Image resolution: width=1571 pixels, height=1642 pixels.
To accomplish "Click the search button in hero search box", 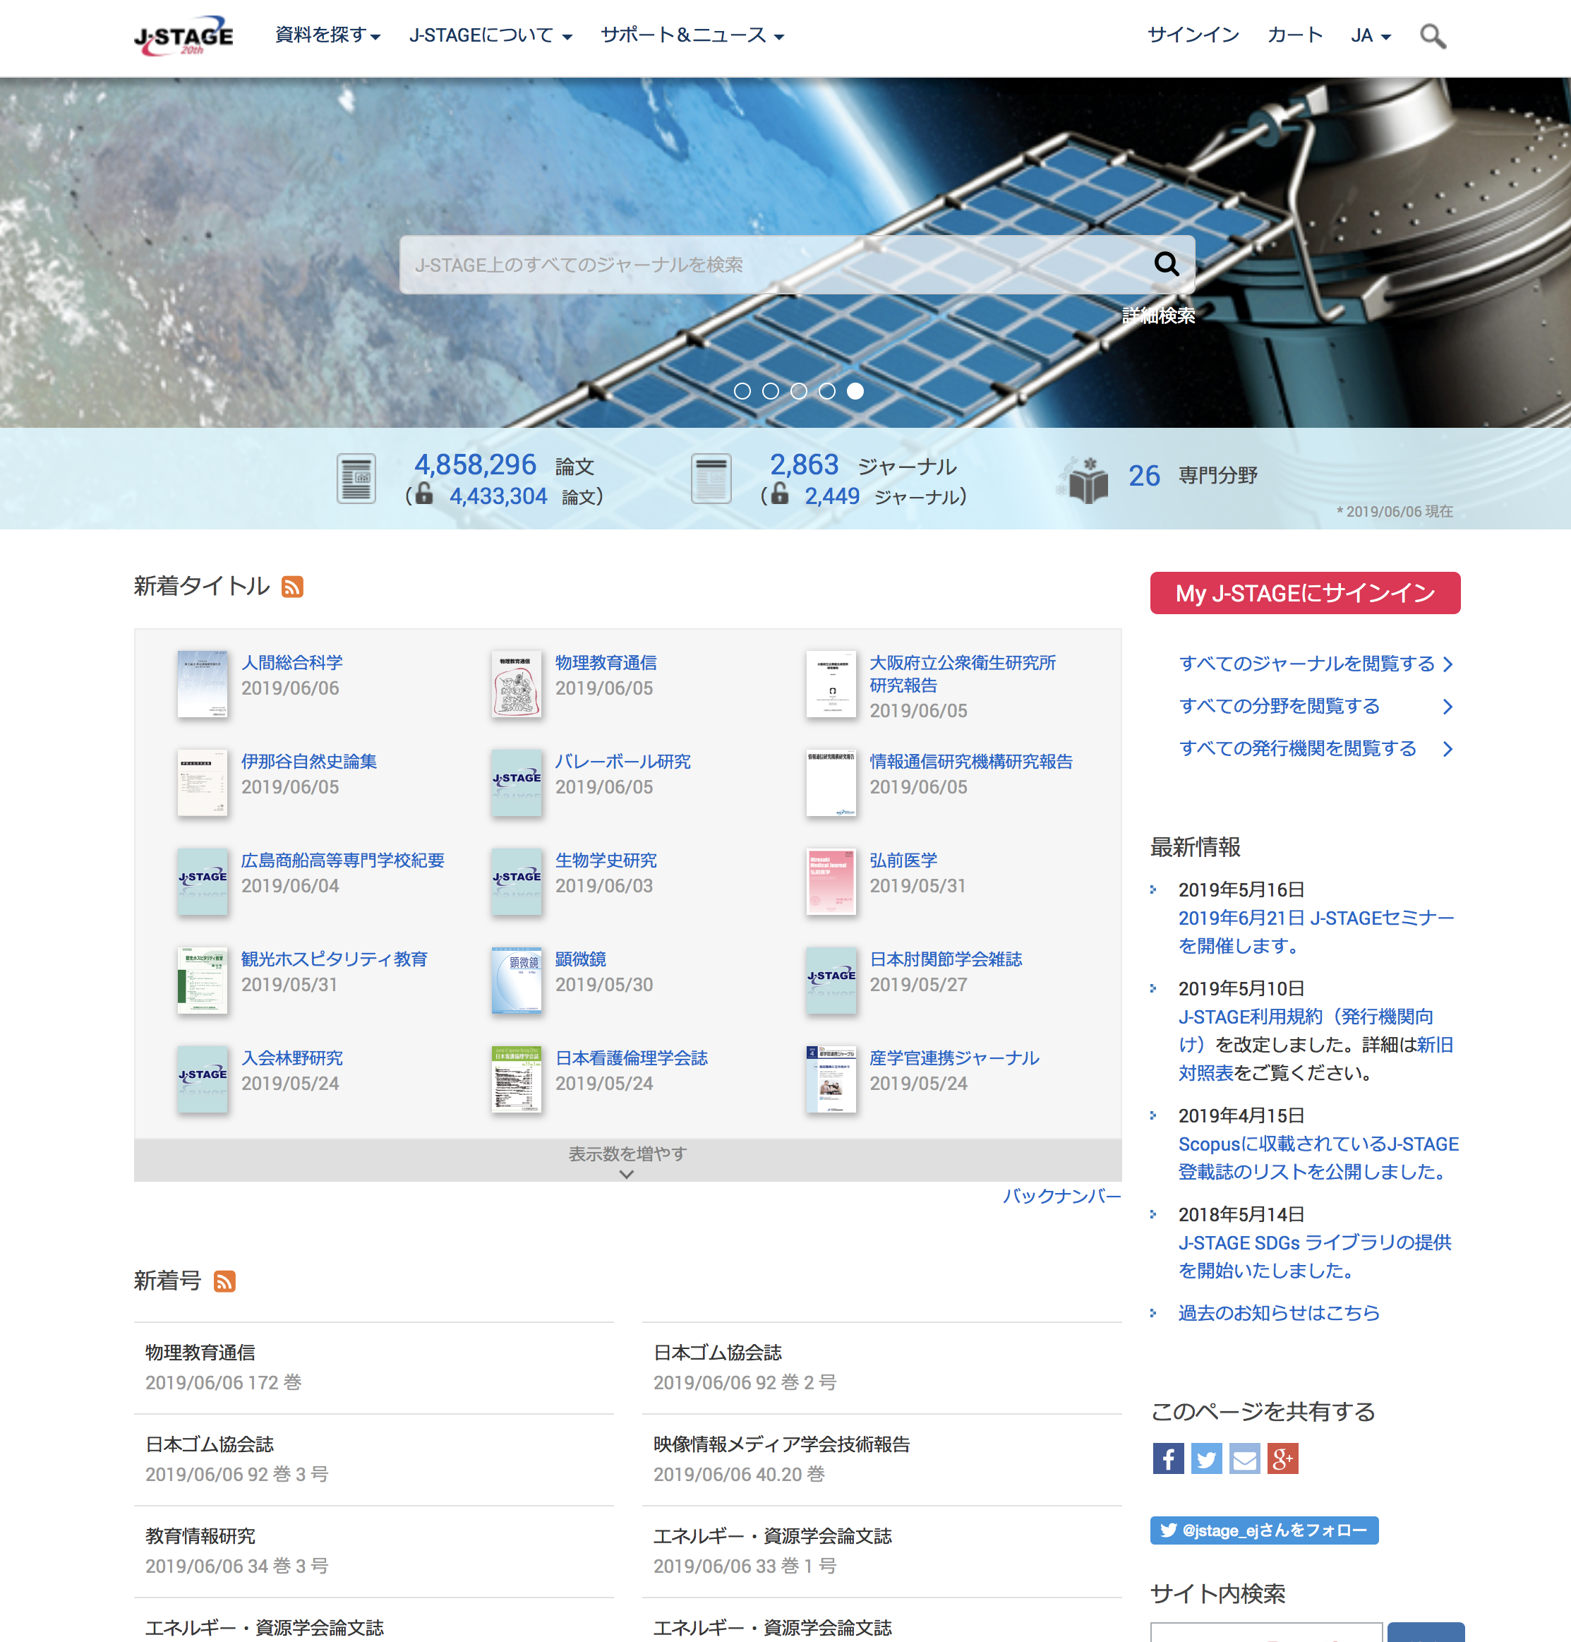I will coord(1166,265).
